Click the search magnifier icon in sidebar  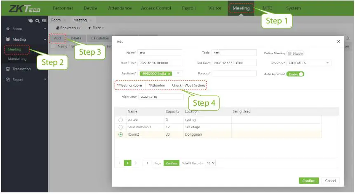click(x=38, y=21)
